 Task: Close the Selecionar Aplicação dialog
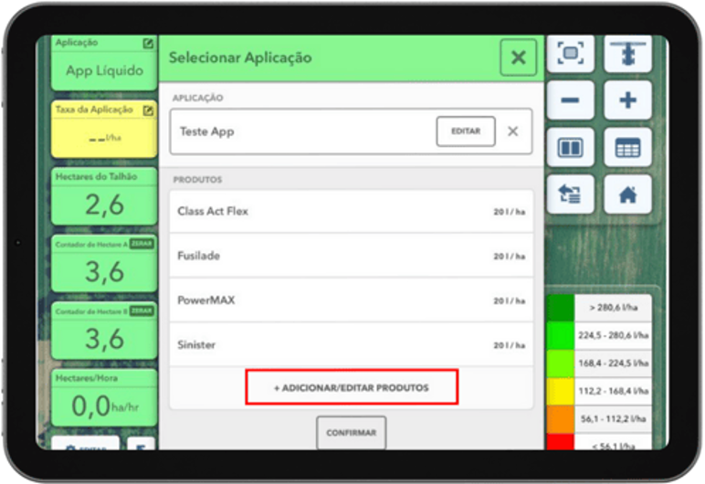[x=518, y=58]
